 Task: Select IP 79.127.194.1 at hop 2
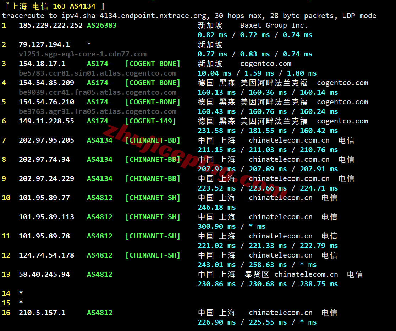tap(44, 44)
